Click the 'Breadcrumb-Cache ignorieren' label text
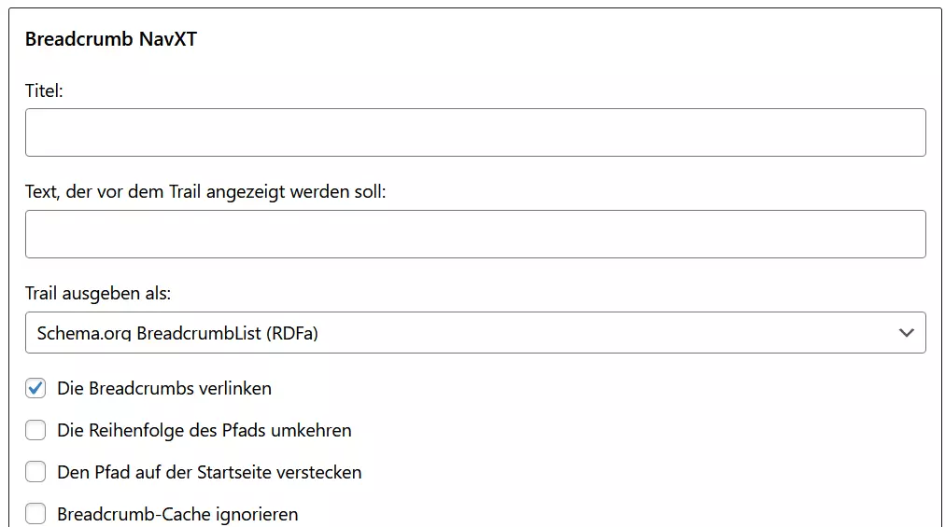This screenshot has height=527, width=945. (177, 514)
